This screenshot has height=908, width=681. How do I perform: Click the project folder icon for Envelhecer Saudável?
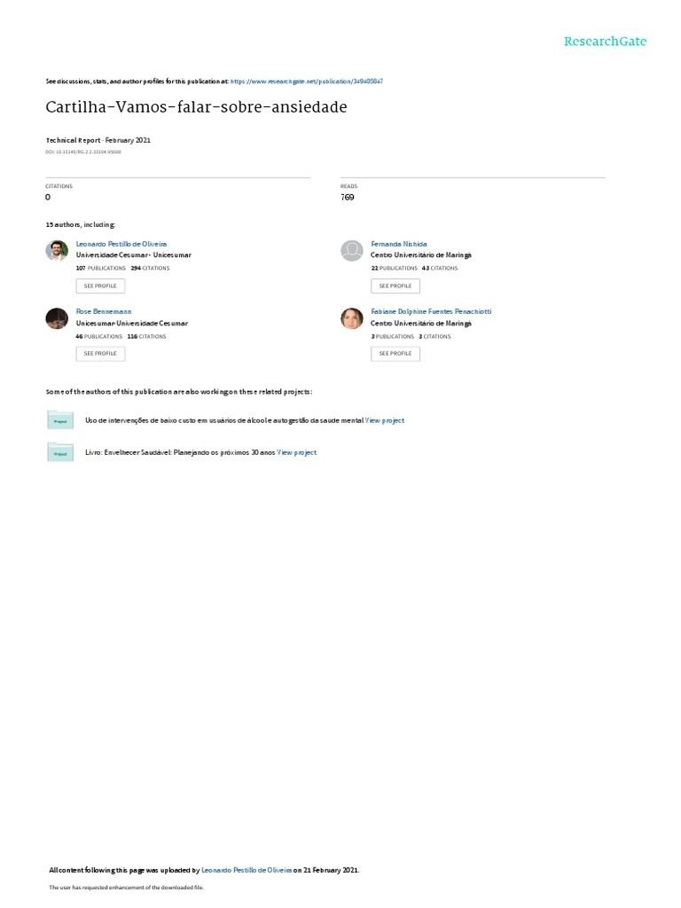click(60, 452)
